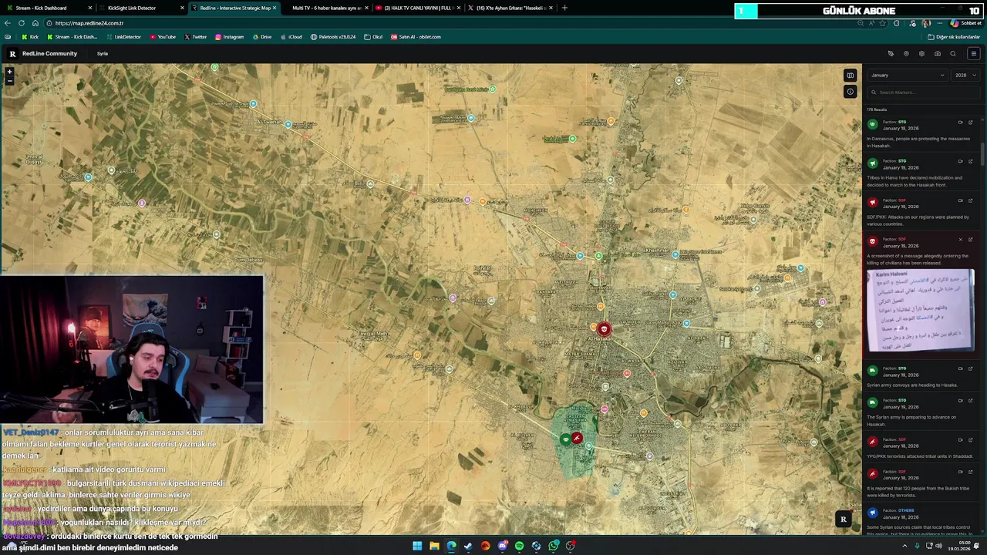Open the Twitter bookmark
The image size is (987, 555).
click(196, 37)
